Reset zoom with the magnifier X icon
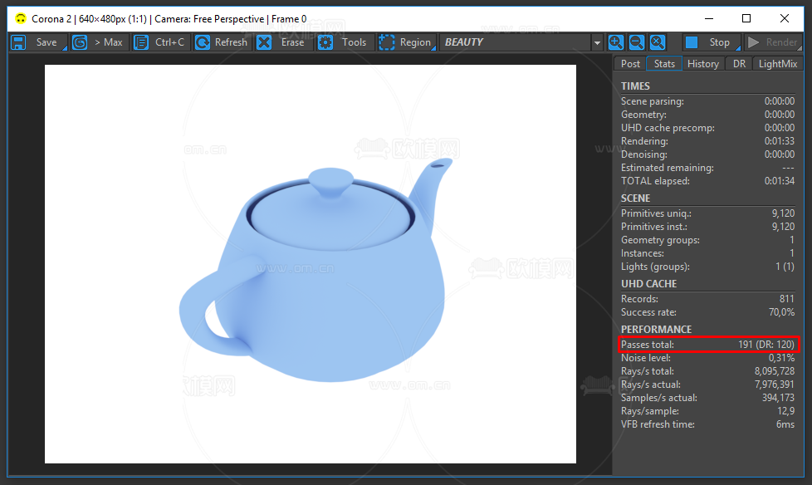 [657, 42]
